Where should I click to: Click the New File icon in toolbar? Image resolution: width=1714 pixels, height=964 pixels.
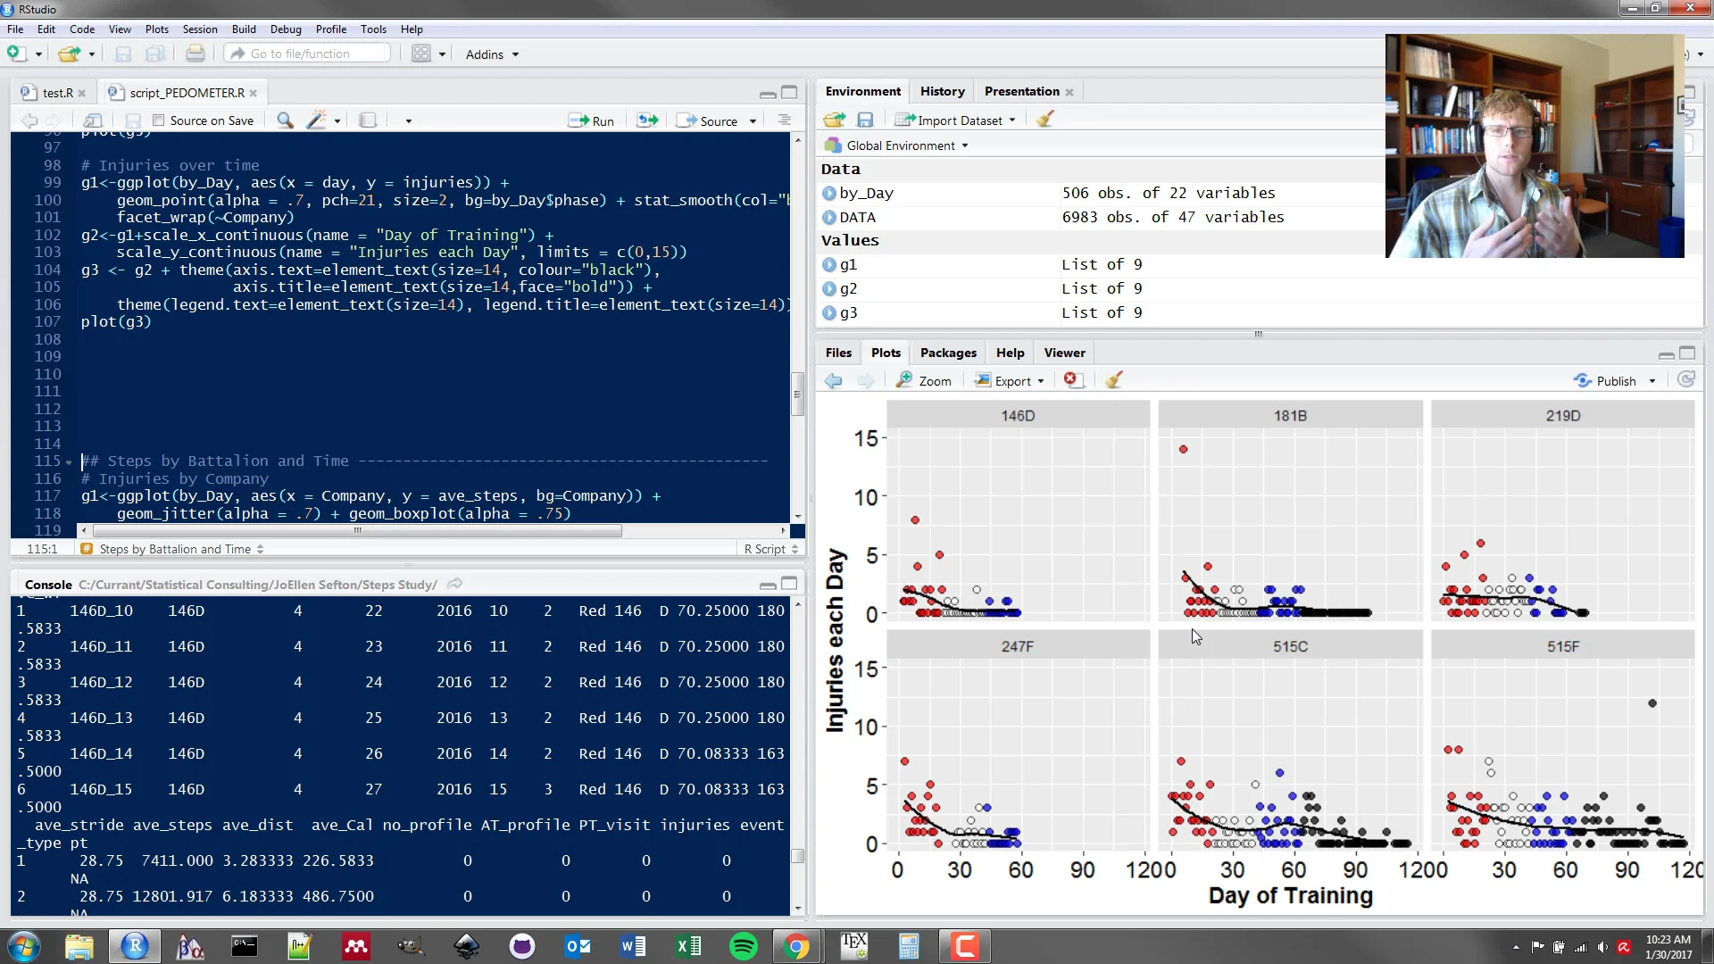(16, 54)
